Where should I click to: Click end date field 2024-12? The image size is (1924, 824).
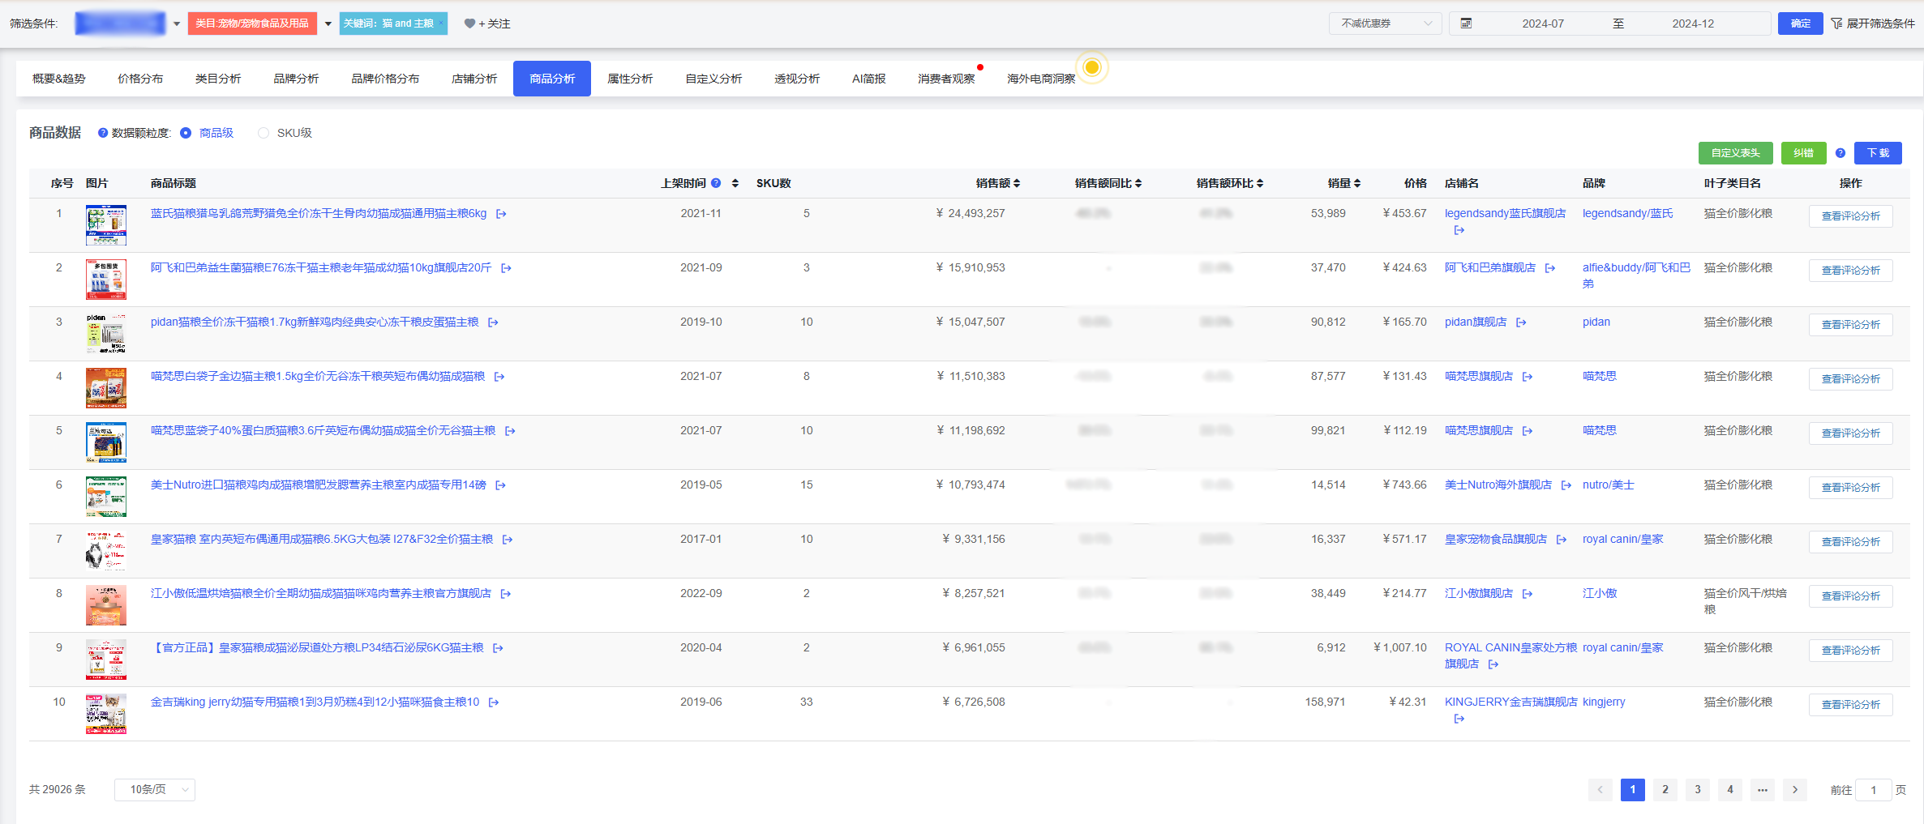pyautogui.click(x=1693, y=23)
